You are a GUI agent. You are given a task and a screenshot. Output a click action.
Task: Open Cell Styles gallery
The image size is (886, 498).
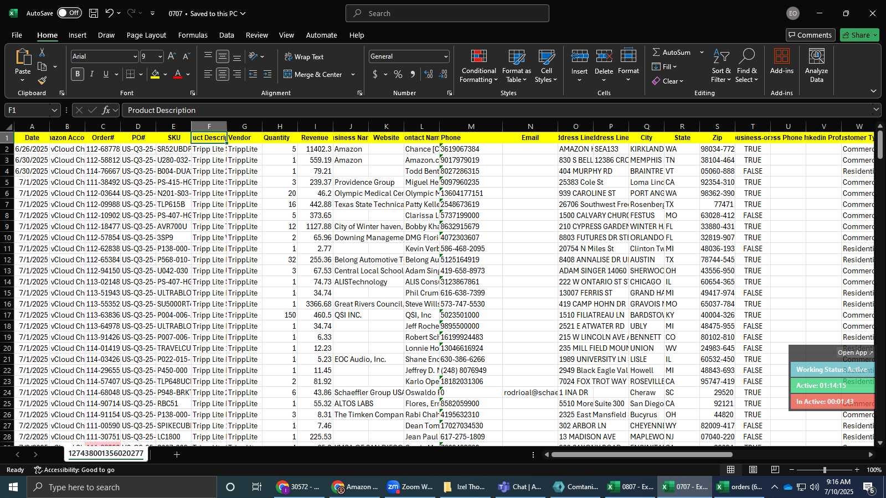pos(547,66)
